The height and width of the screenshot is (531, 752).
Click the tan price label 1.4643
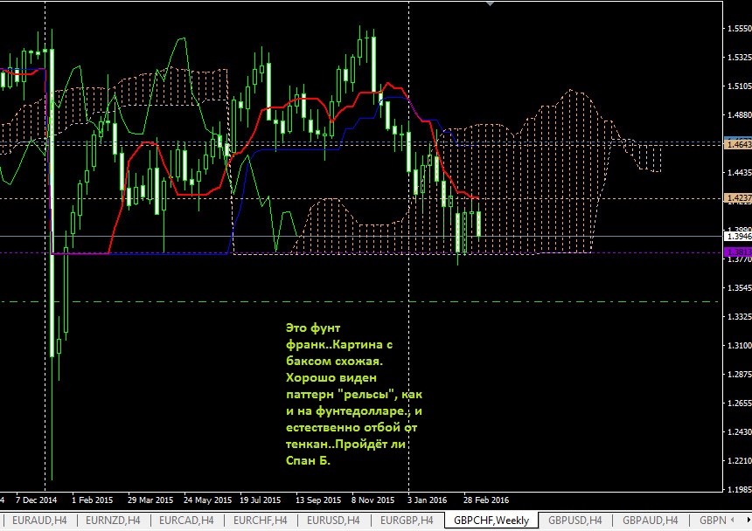pyautogui.click(x=738, y=144)
